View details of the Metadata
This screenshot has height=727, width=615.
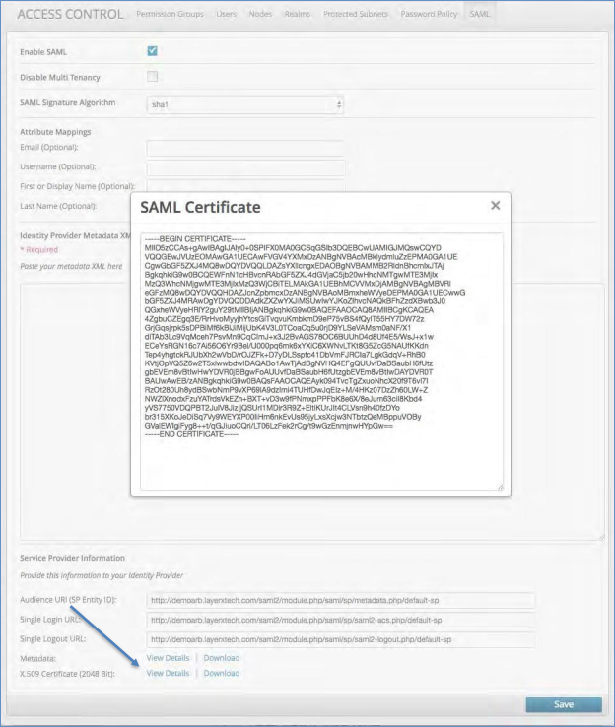pyautogui.click(x=168, y=657)
